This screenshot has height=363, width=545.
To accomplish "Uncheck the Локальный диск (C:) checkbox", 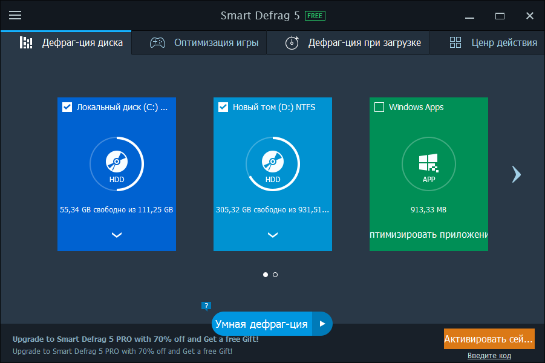I will click(x=67, y=107).
